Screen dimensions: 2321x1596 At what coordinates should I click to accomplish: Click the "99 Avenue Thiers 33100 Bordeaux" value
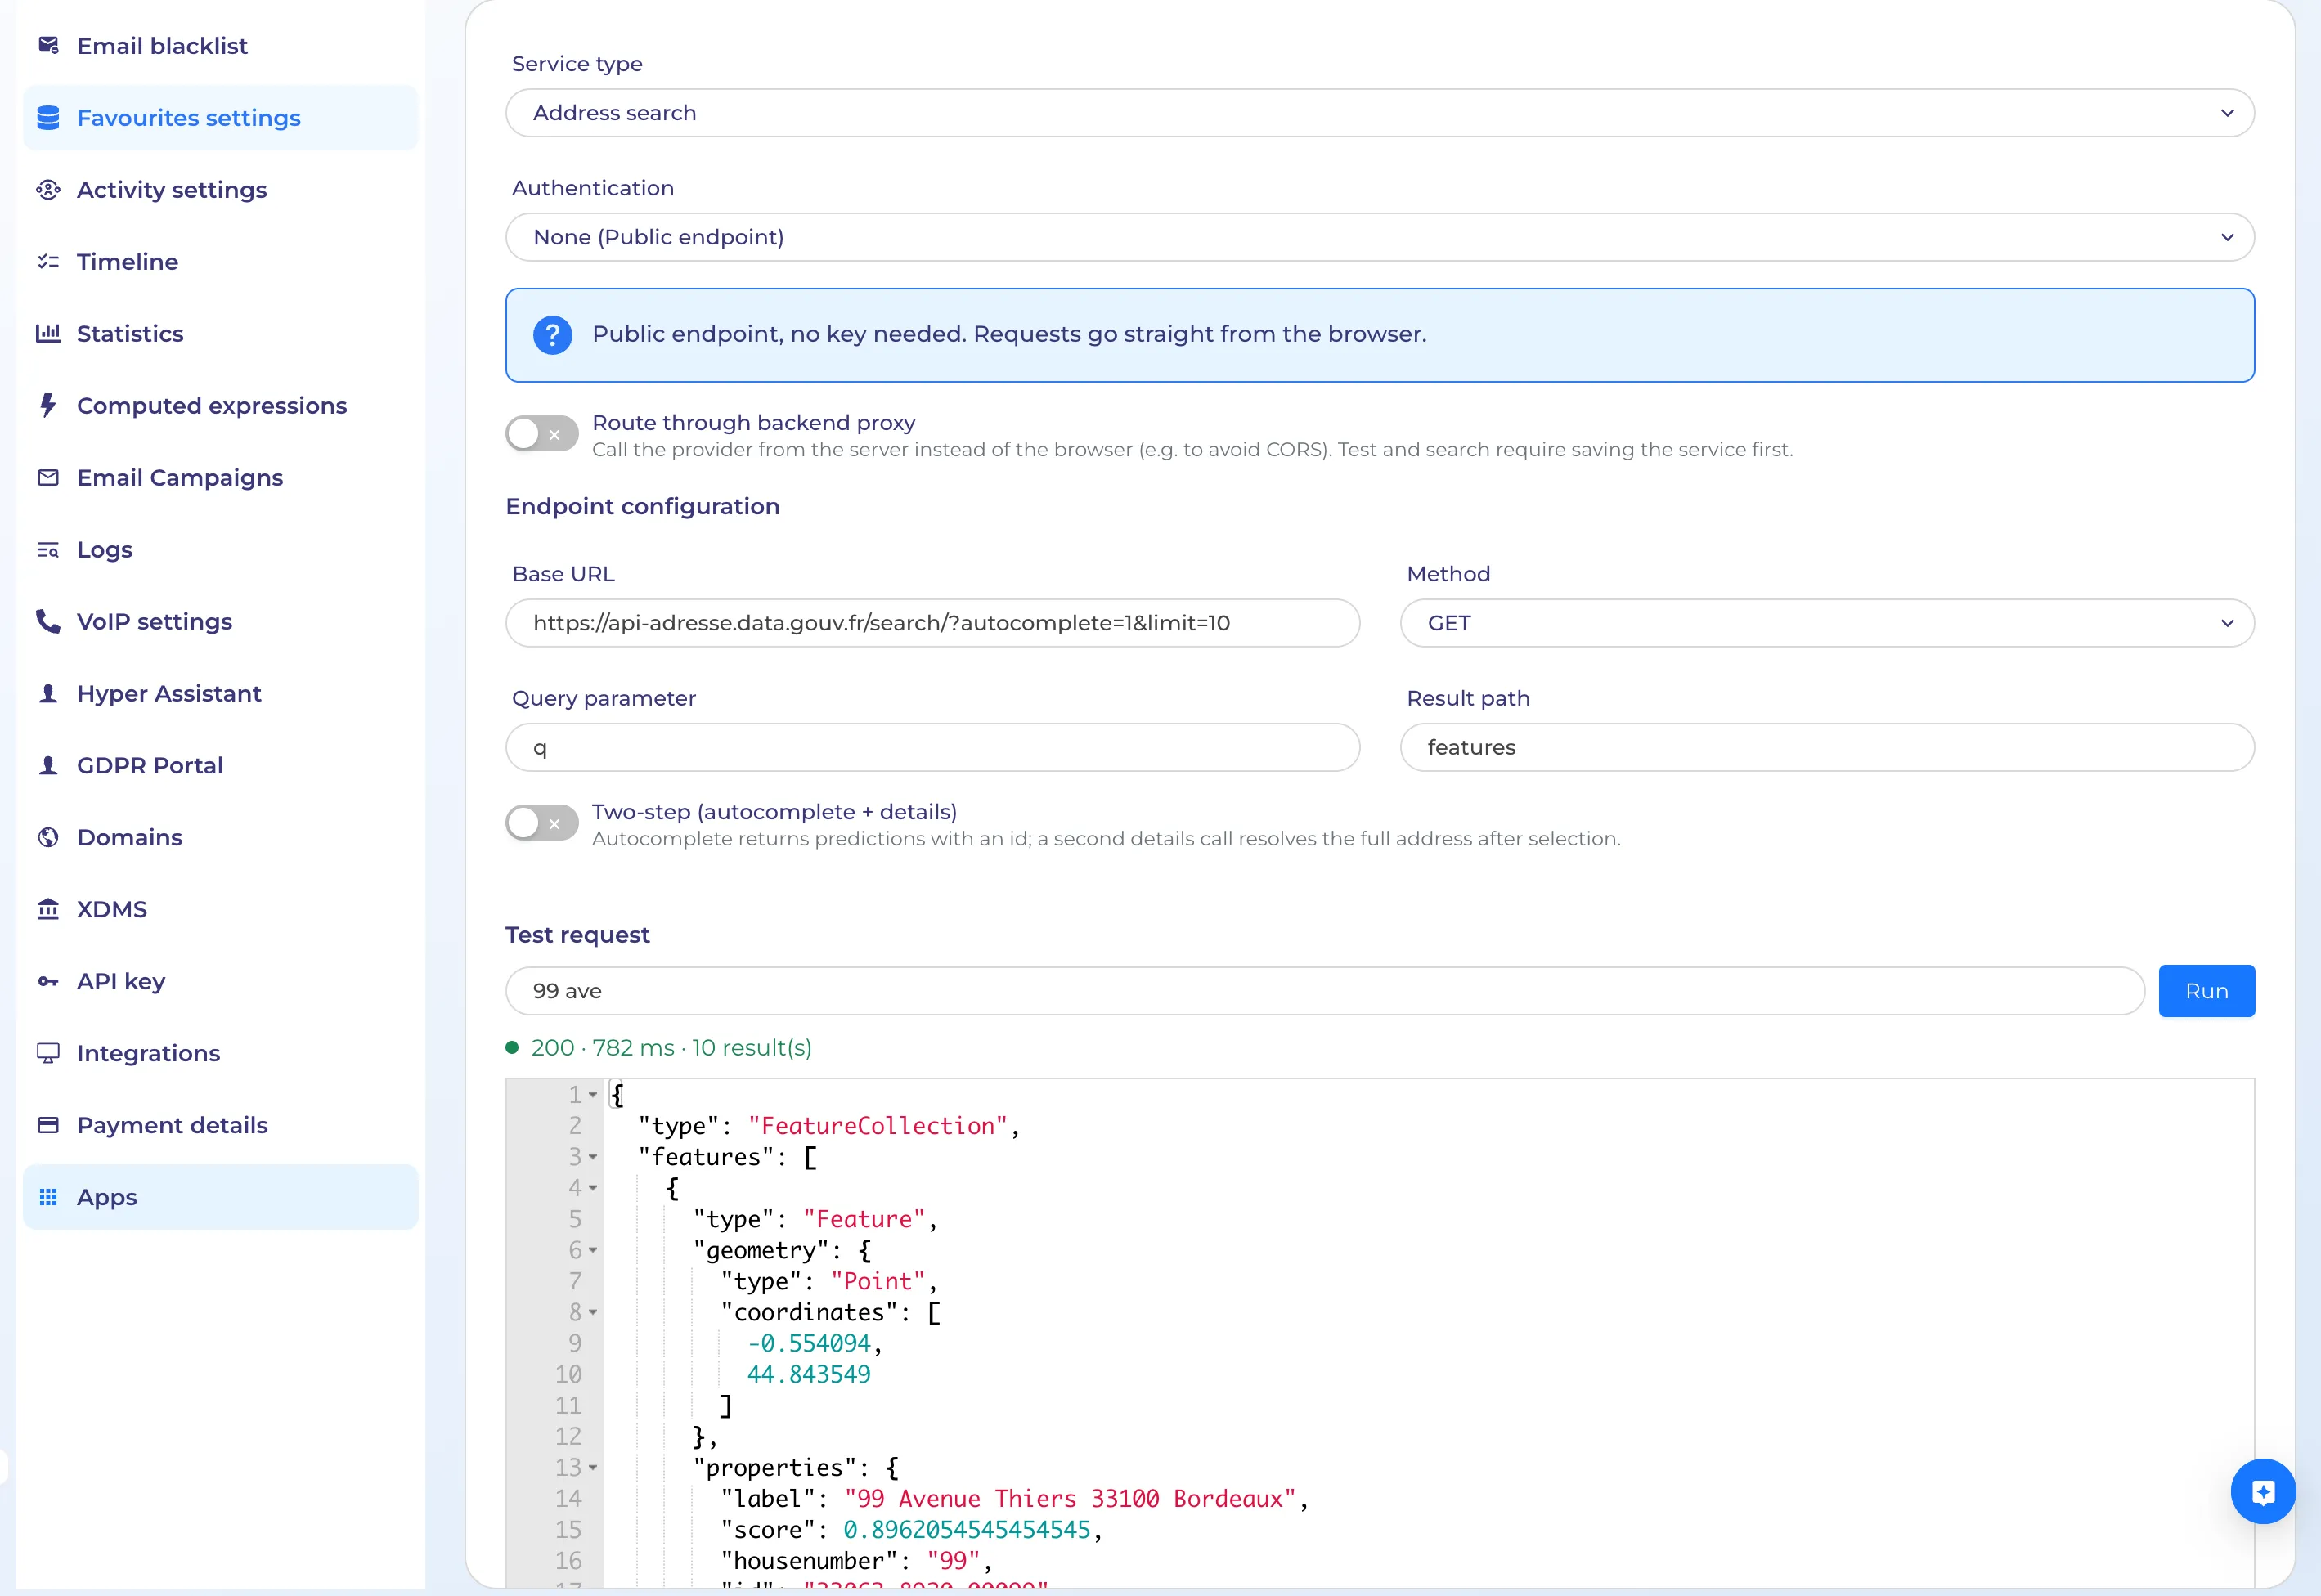click(1070, 1499)
